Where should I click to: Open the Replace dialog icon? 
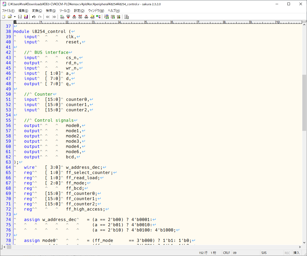(80, 17)
